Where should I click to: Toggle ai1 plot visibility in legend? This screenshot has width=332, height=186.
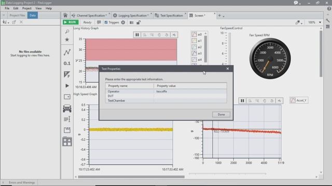coord(194,40)
